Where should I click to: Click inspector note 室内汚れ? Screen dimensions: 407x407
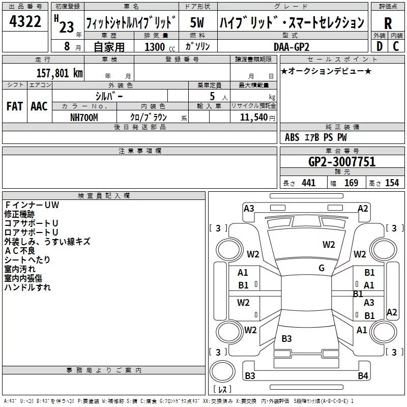(x=20, y=269)
